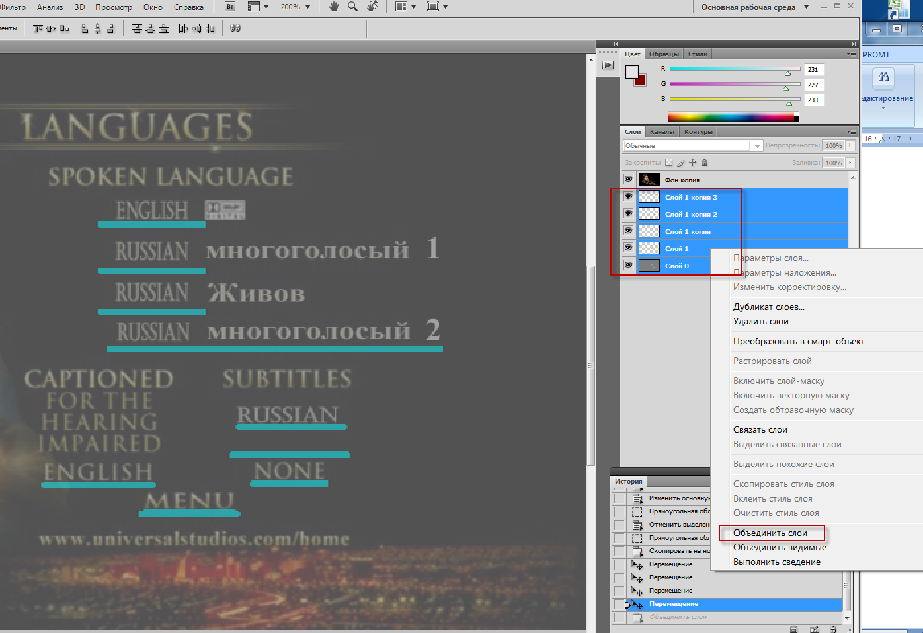Set history brush source at 'Изменить основную' state
This screenshot has height=633, width=923.
(x=619, y=498)
